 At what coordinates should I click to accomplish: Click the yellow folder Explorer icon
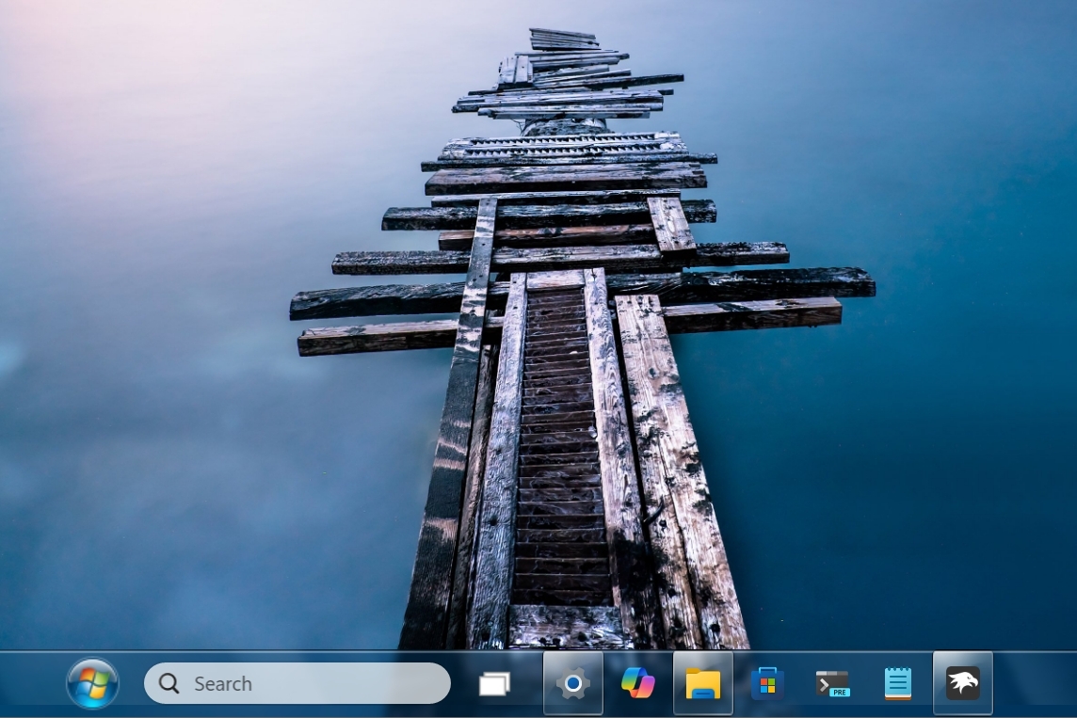click(703, 683)
